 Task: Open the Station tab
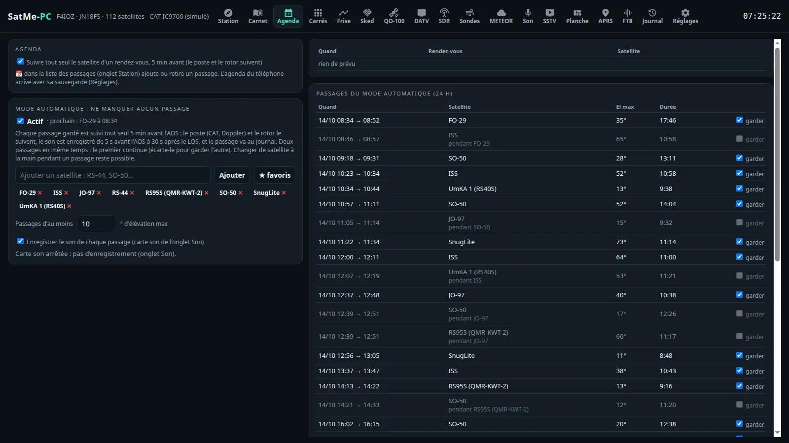(x=228, y=16)
